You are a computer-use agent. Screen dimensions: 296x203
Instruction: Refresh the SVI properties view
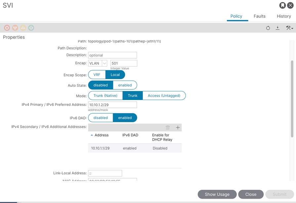point(268,28)
